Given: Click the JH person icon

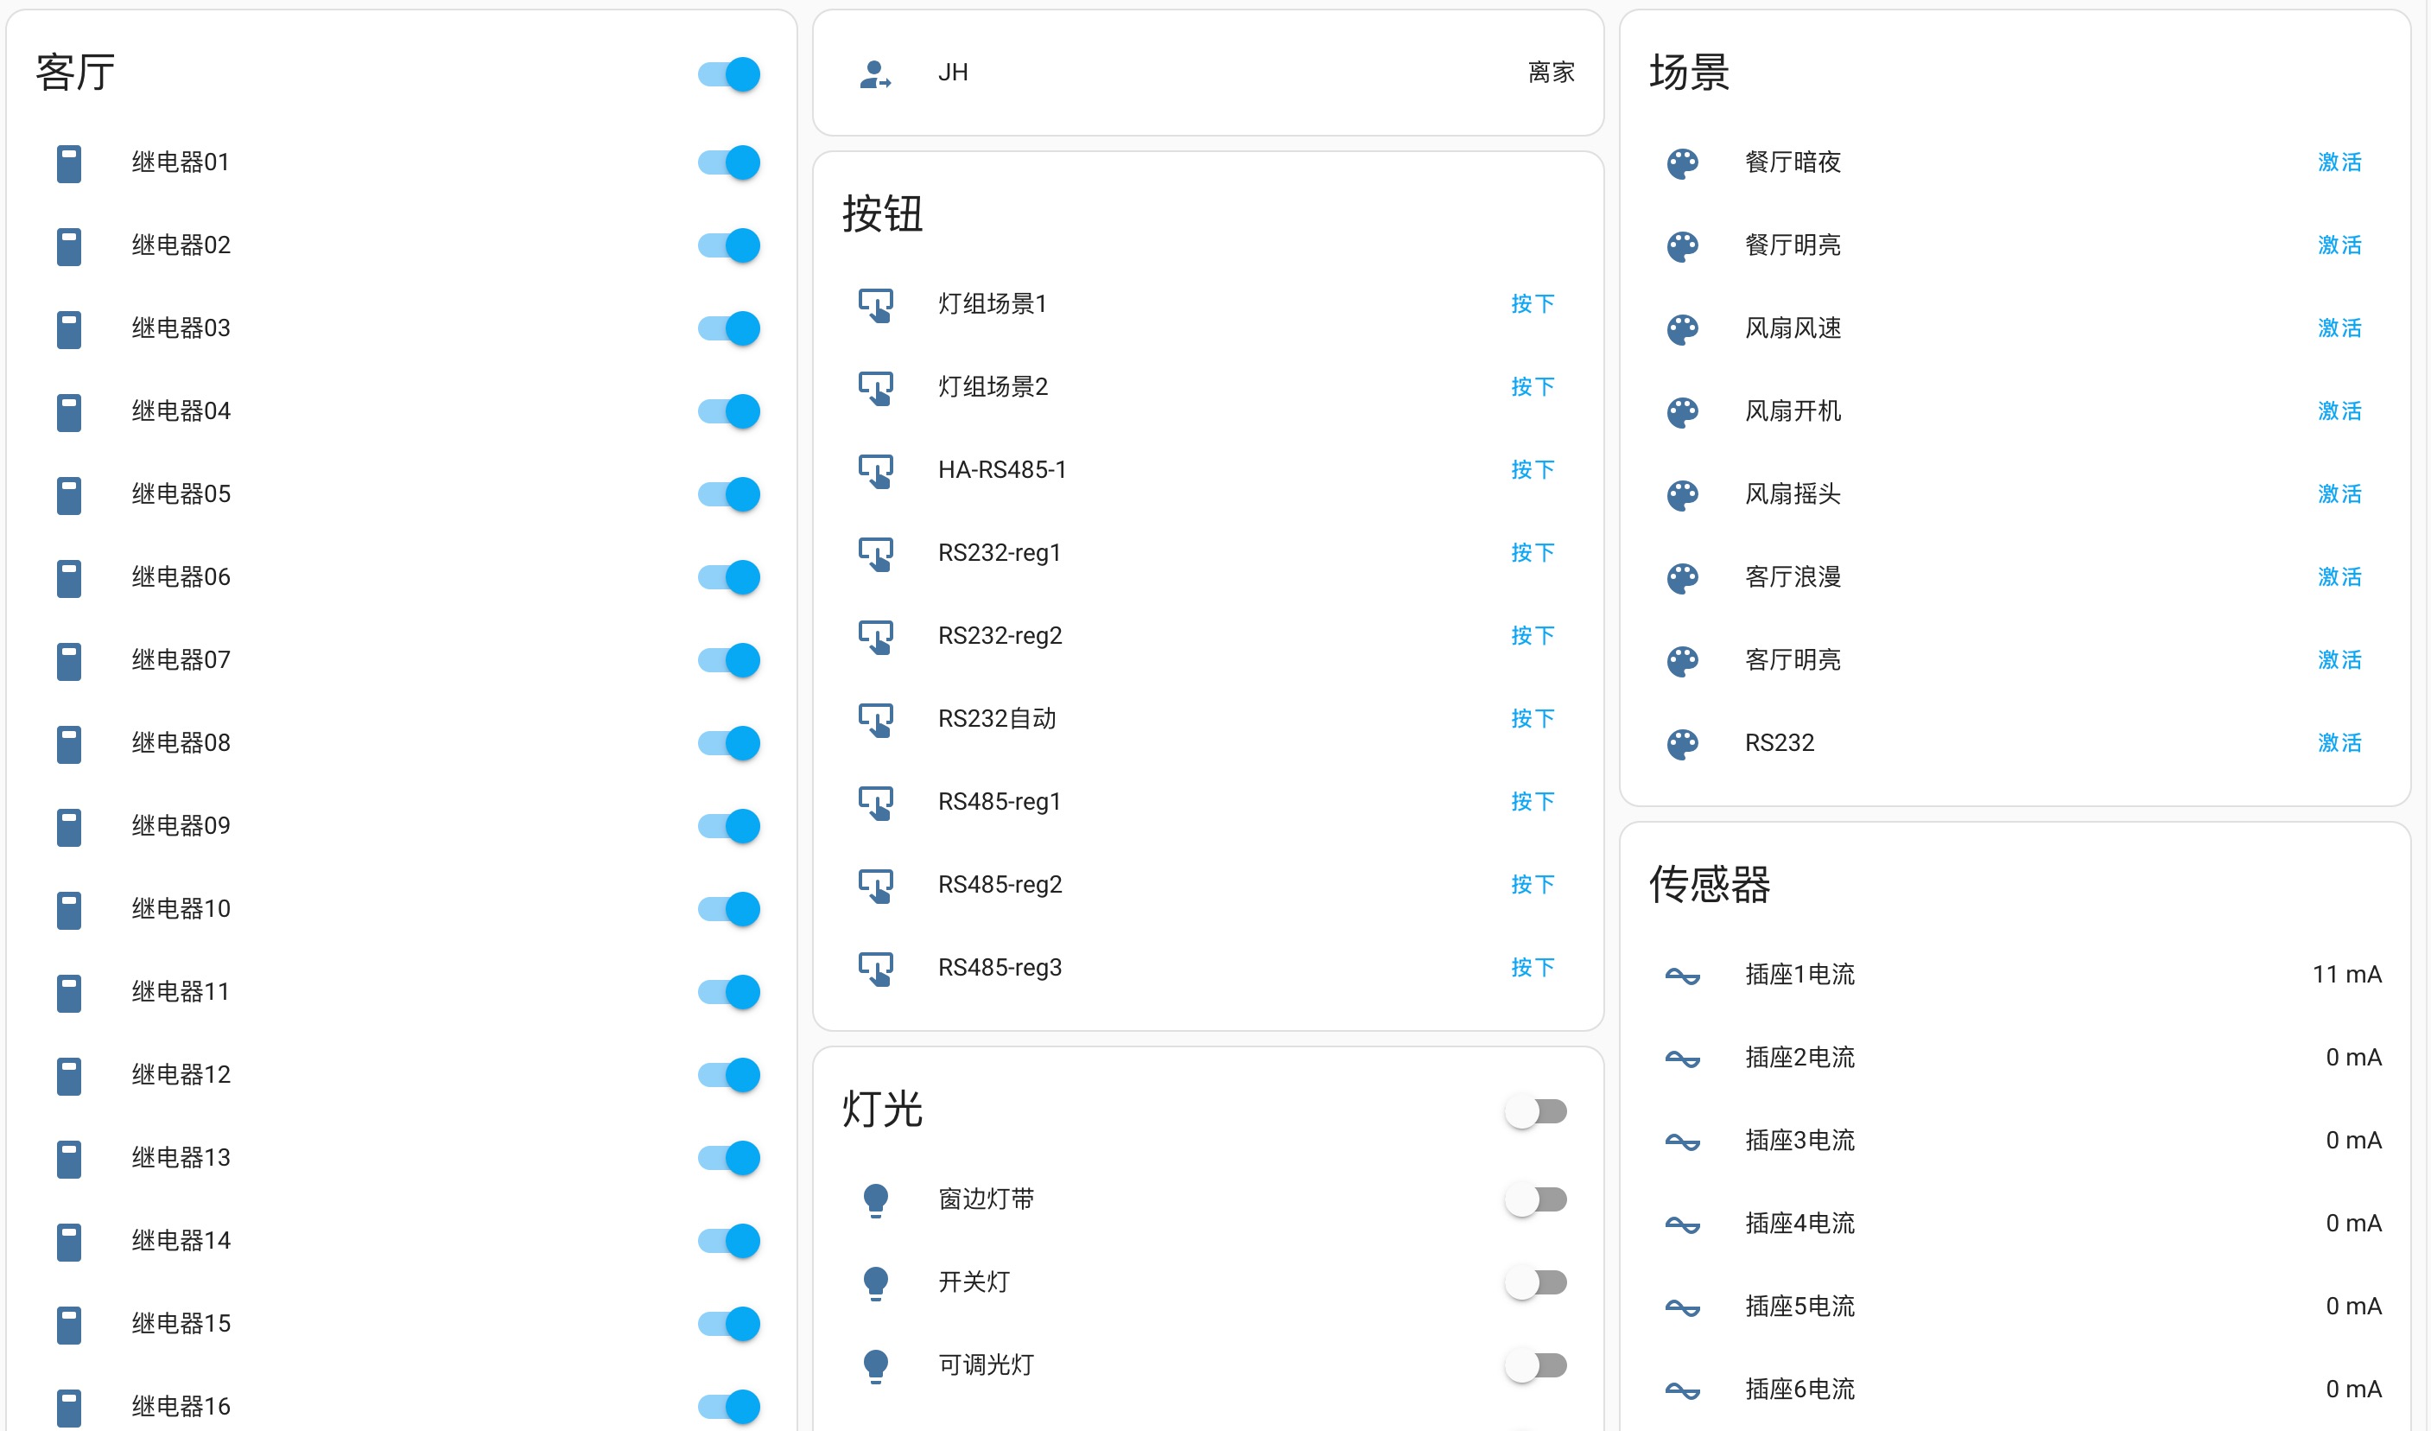Looking at the screenshot, I should coord(874,73).
